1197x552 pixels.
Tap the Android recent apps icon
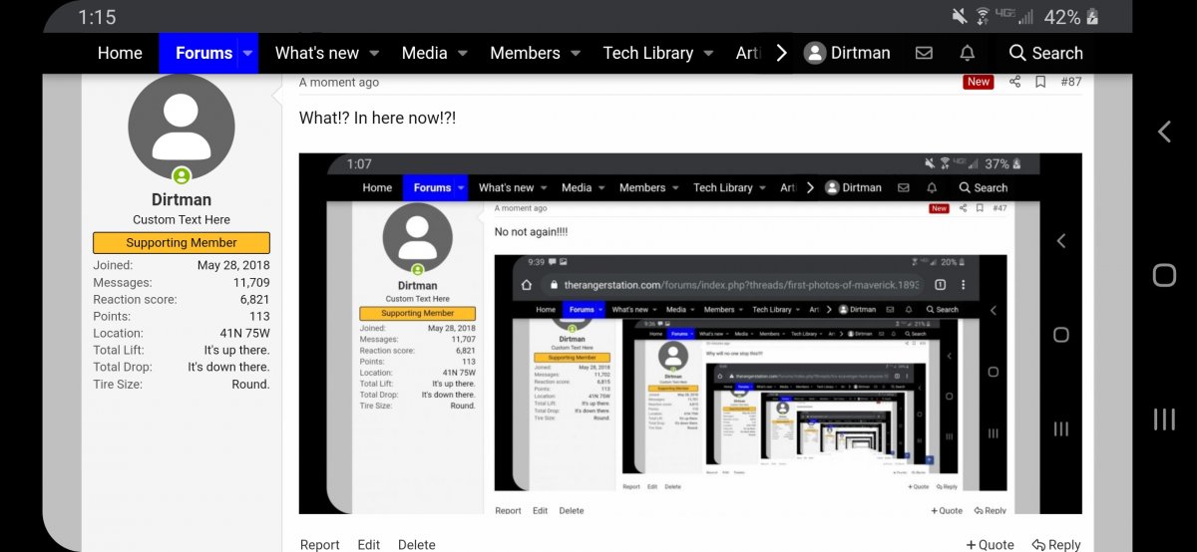[x=1163, y=418]
